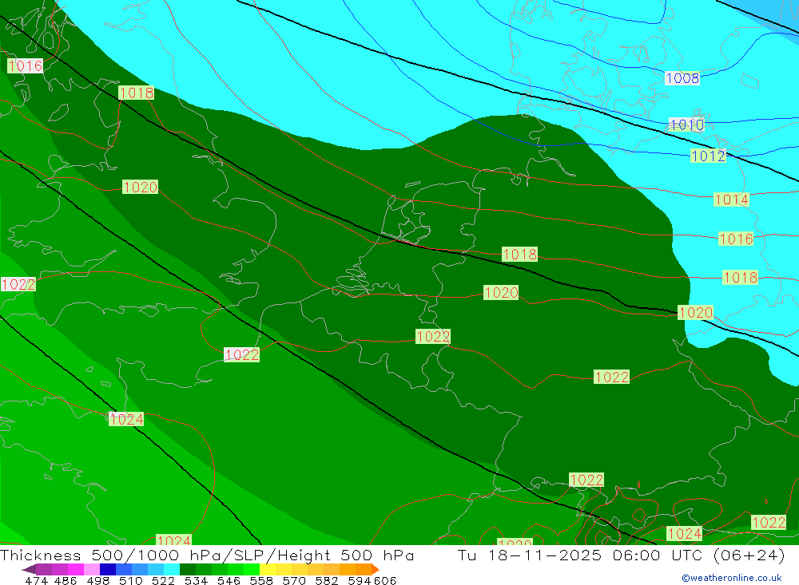Click the 1014 pressure label
The image size is (799, 585).
click(731, 200)
